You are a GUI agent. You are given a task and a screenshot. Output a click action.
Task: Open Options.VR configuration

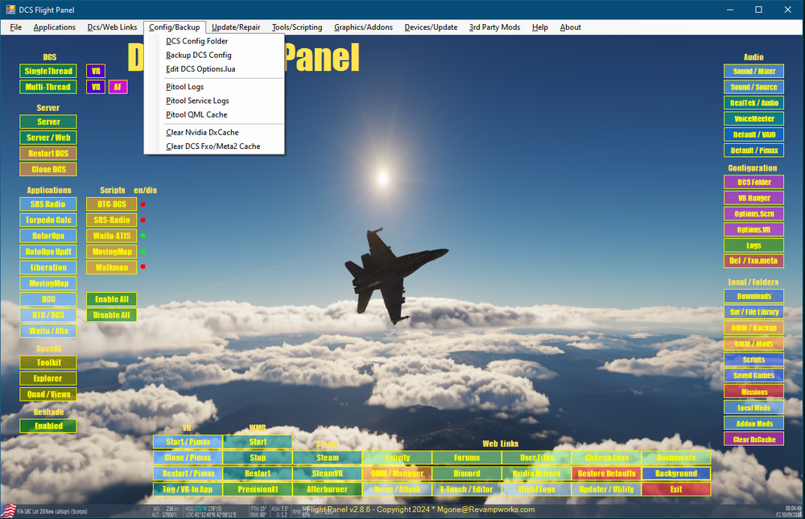coord(753,230)
